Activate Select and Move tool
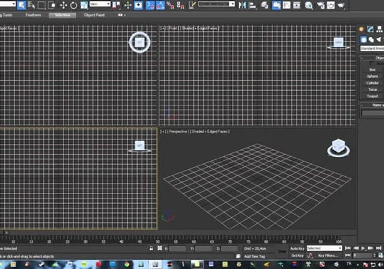384x269 pixels. point(63,5)
